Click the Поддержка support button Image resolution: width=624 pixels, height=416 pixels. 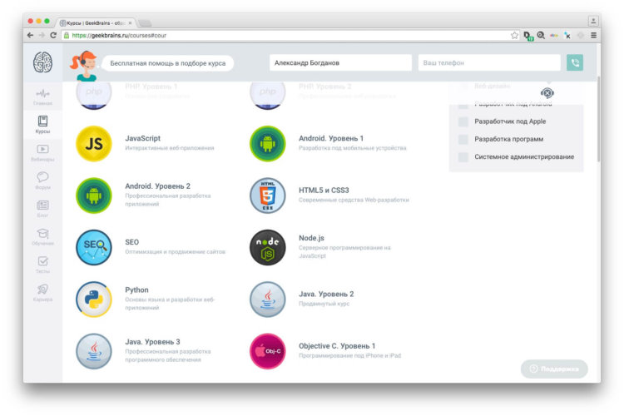tap(554, 369)
